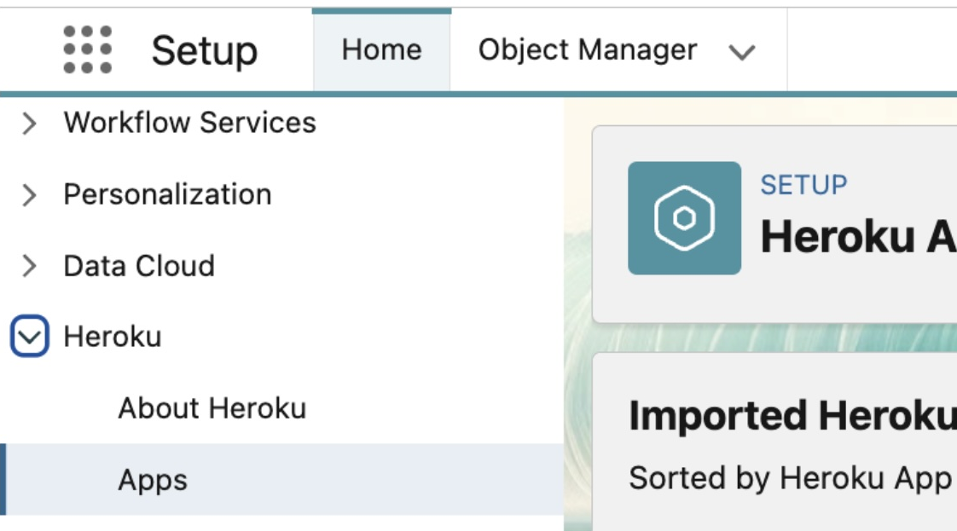Image resolution: width=957 pixels, height=531 pixels.
Task: Collapse the Heroku section chevron
Action: click(x=30, y=338)
